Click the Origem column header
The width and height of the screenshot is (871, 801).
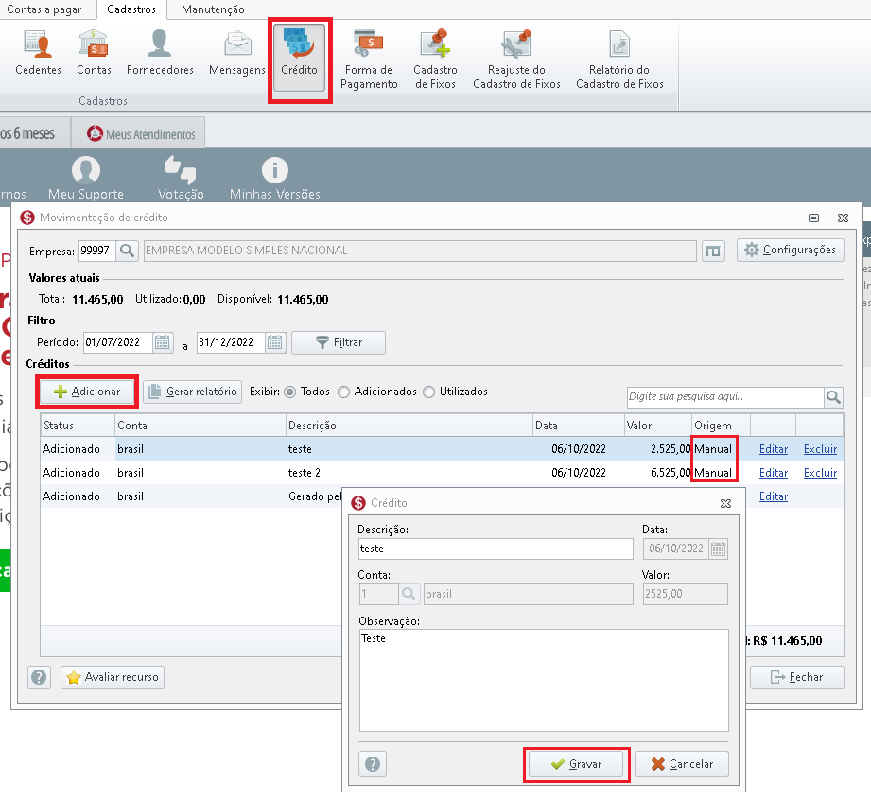[721, 426]
